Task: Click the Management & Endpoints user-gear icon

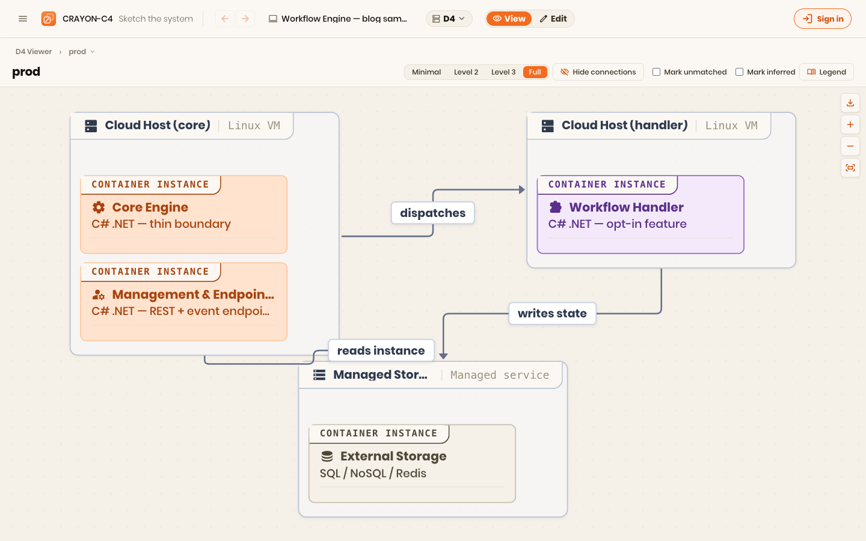Action: tap(99, 295)
